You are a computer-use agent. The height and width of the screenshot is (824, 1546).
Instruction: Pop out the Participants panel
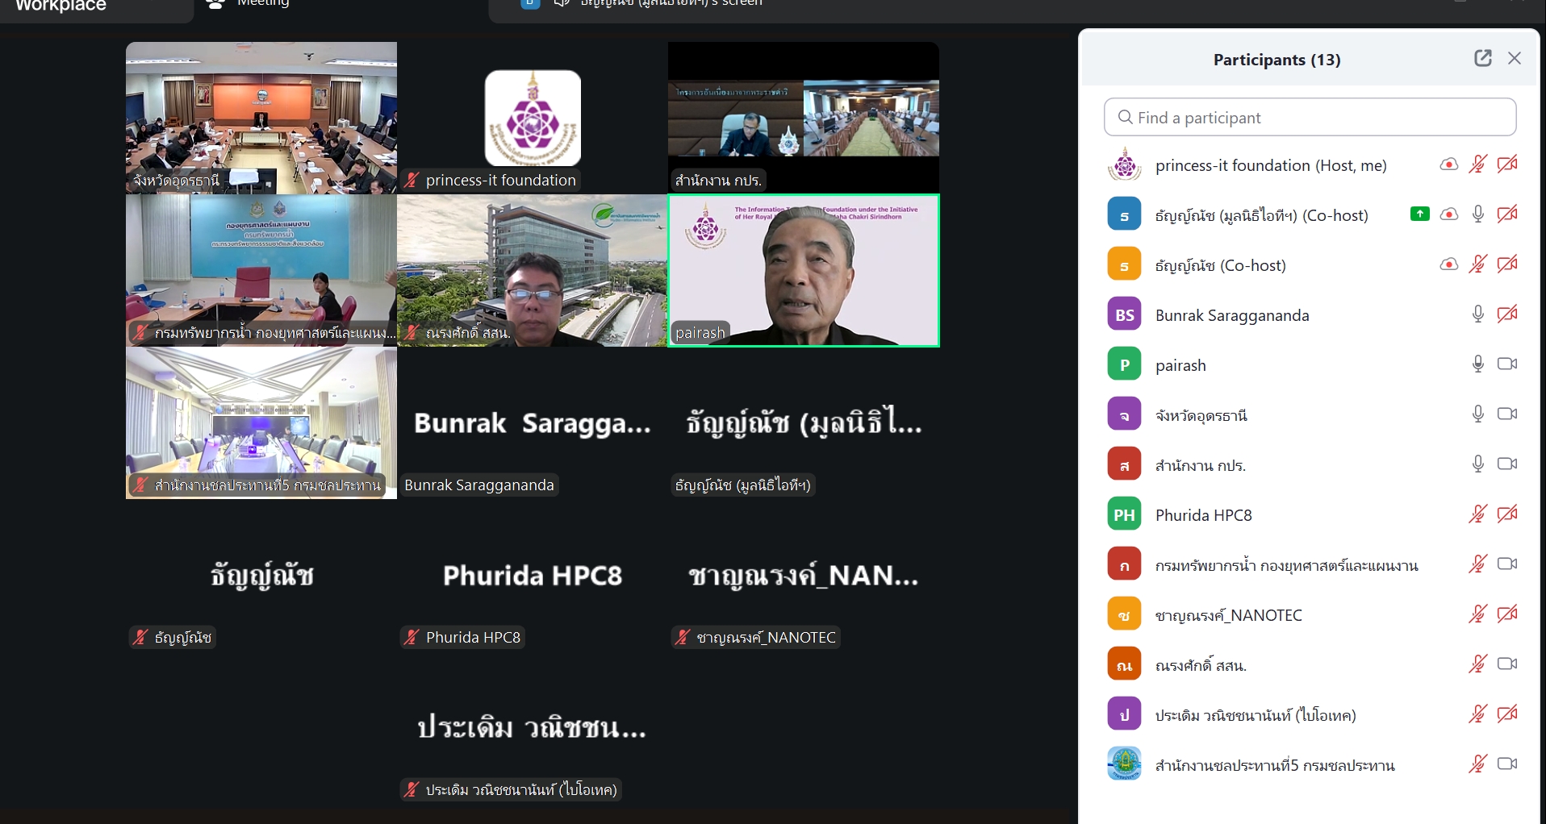(1482, 58)
